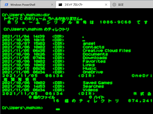Close the コマンド プロンプト tab
Image resolution: width=153 pixels, height=114 pixels.
click(x=106, y=5)
